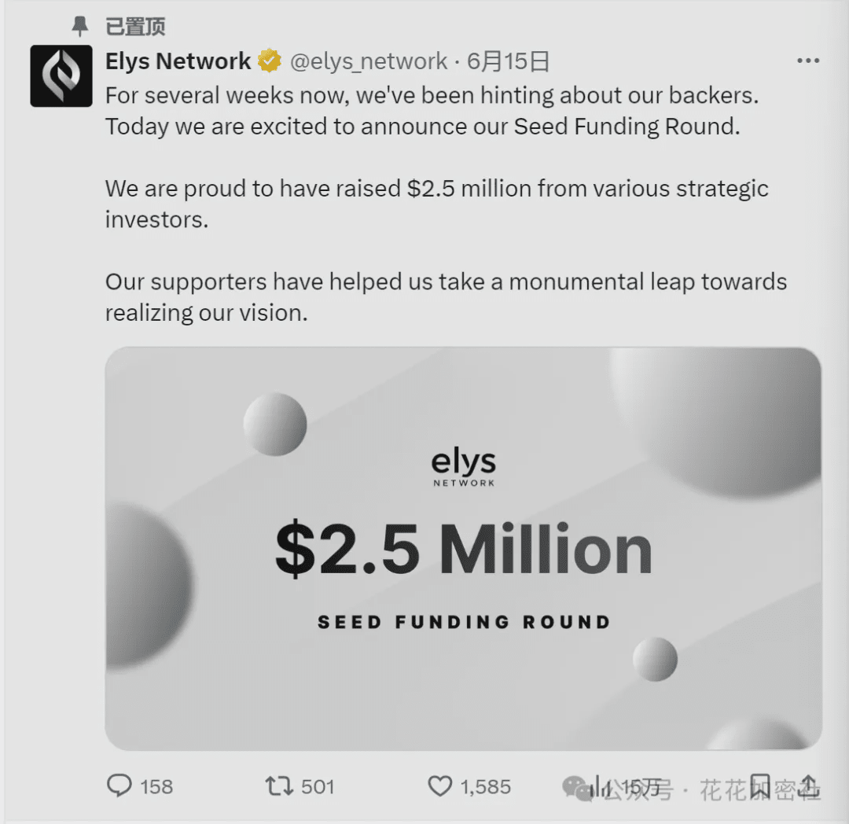Click the Elys Network display name
This screenshot has width=849, height=824.
tap(178, 61)
